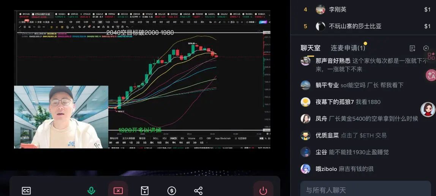436x196 pixels.
Task: Click the translate floating icon
Action: tap(431, 75)
